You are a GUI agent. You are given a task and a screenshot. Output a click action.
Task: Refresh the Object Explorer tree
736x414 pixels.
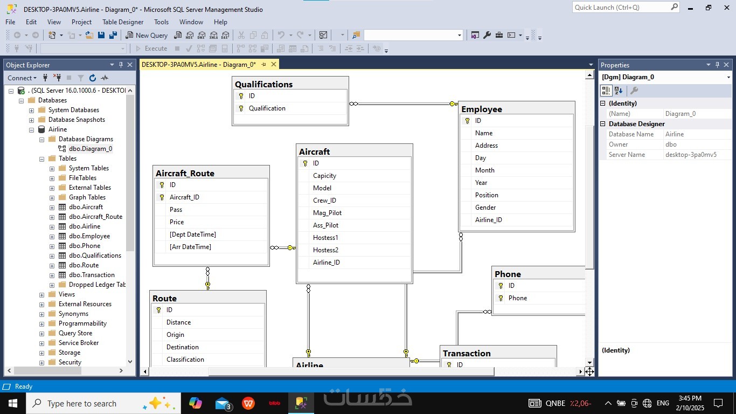click(x=93, y=78)
